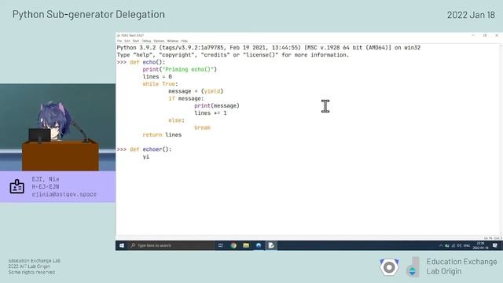The height and width of the screenshot is (283, 503).
Task: Open the blue browser taskbar icon
Action: [259, 245]
